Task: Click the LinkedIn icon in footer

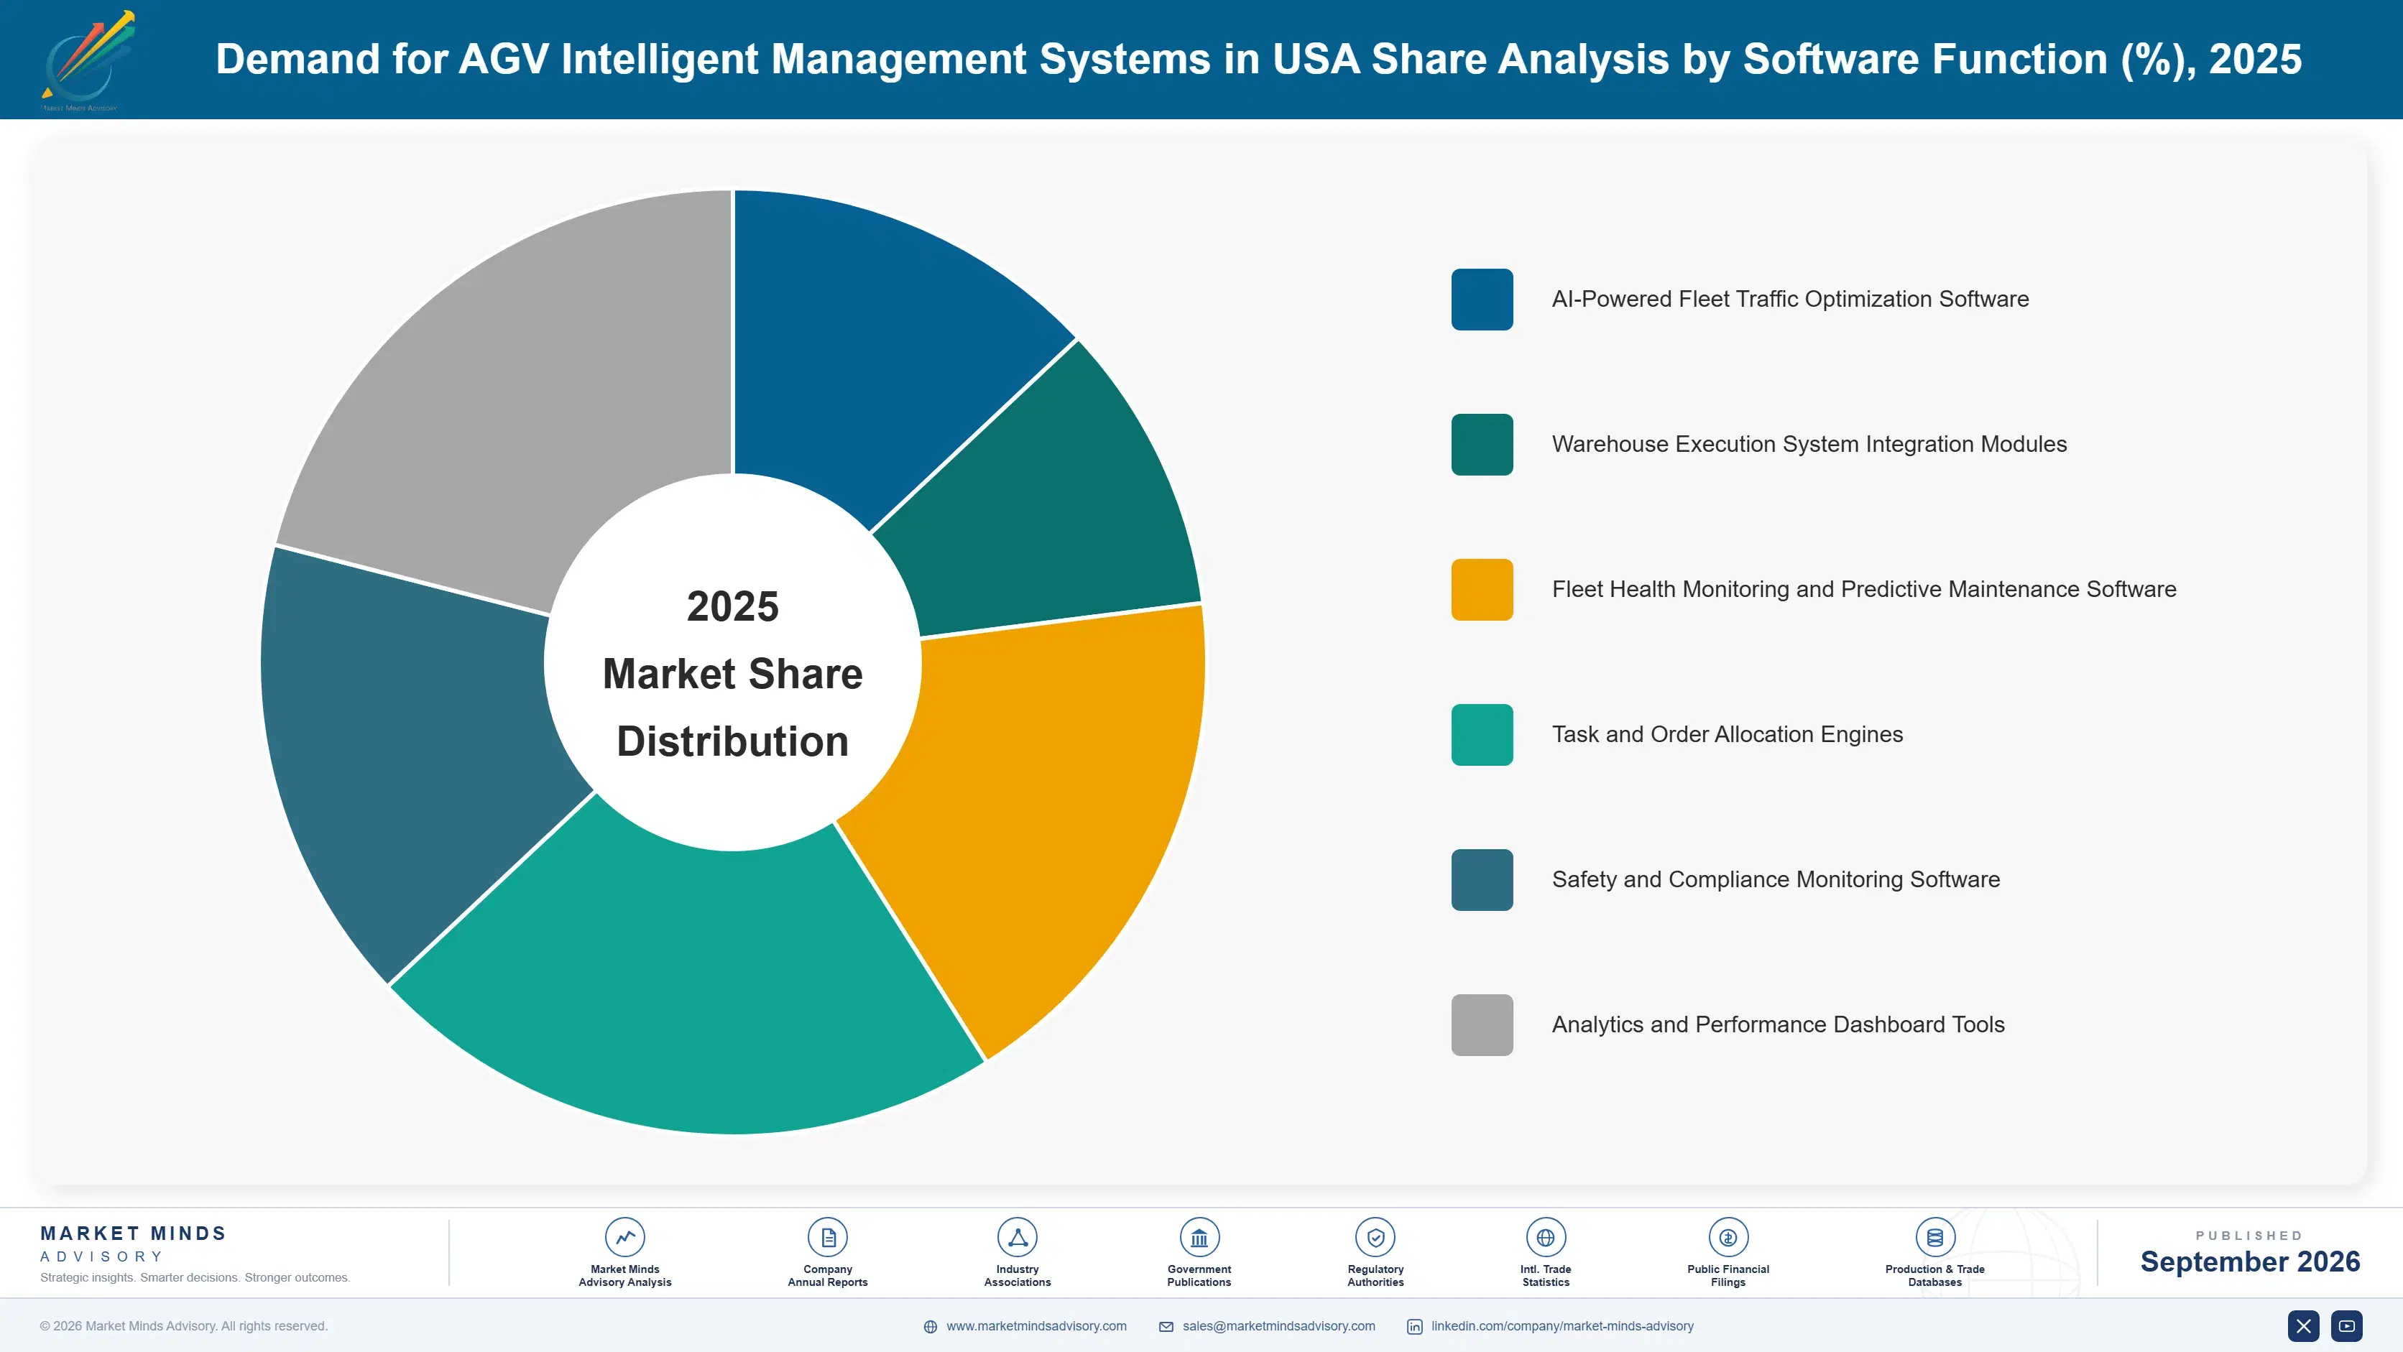Action: pyautogui.click(x=1414, y=1327)
